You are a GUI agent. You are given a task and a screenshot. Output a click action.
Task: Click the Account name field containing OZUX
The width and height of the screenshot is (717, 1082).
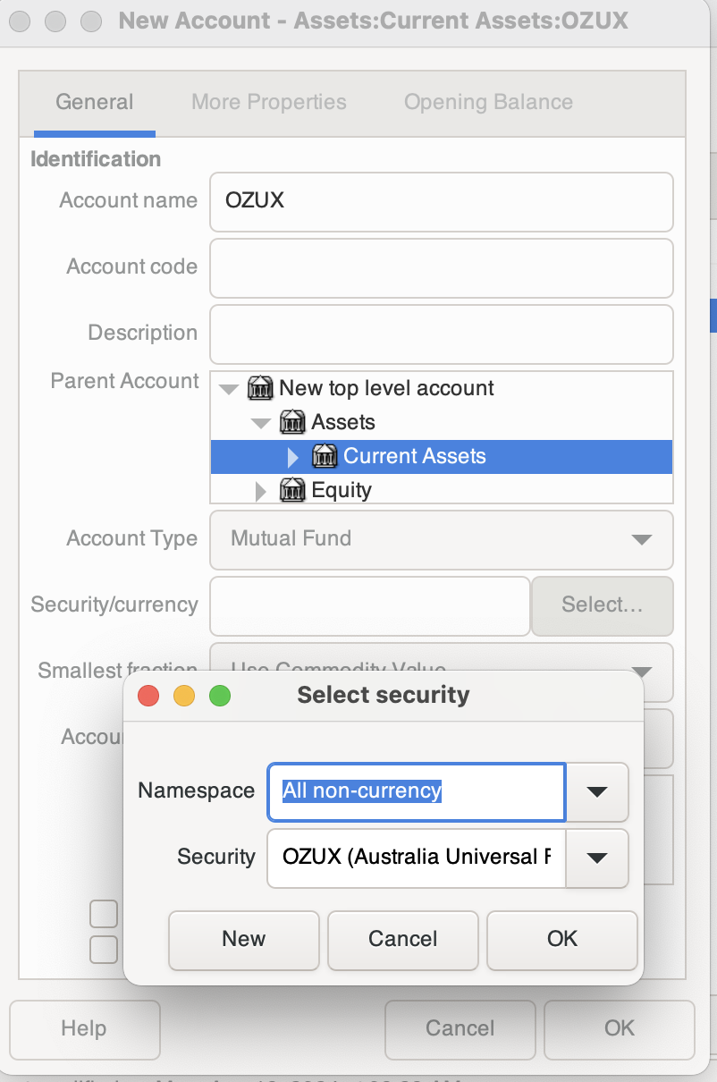[441, 201]
